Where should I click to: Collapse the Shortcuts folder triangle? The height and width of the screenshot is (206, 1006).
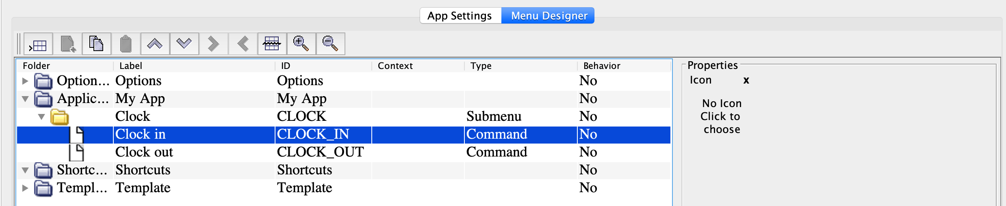pos(25,170)
